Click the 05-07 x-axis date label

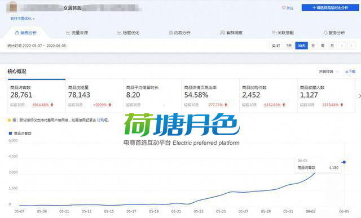(x=19, y=211)
